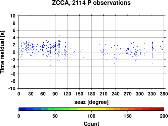The image size is (168, 126).
Task: Click the 'seaz [degree]' x-axis label
Action: pyautogui.click(x=91, y=102)
